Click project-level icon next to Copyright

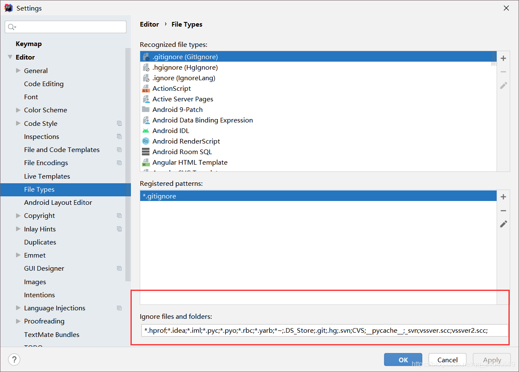tap(120, 215)
